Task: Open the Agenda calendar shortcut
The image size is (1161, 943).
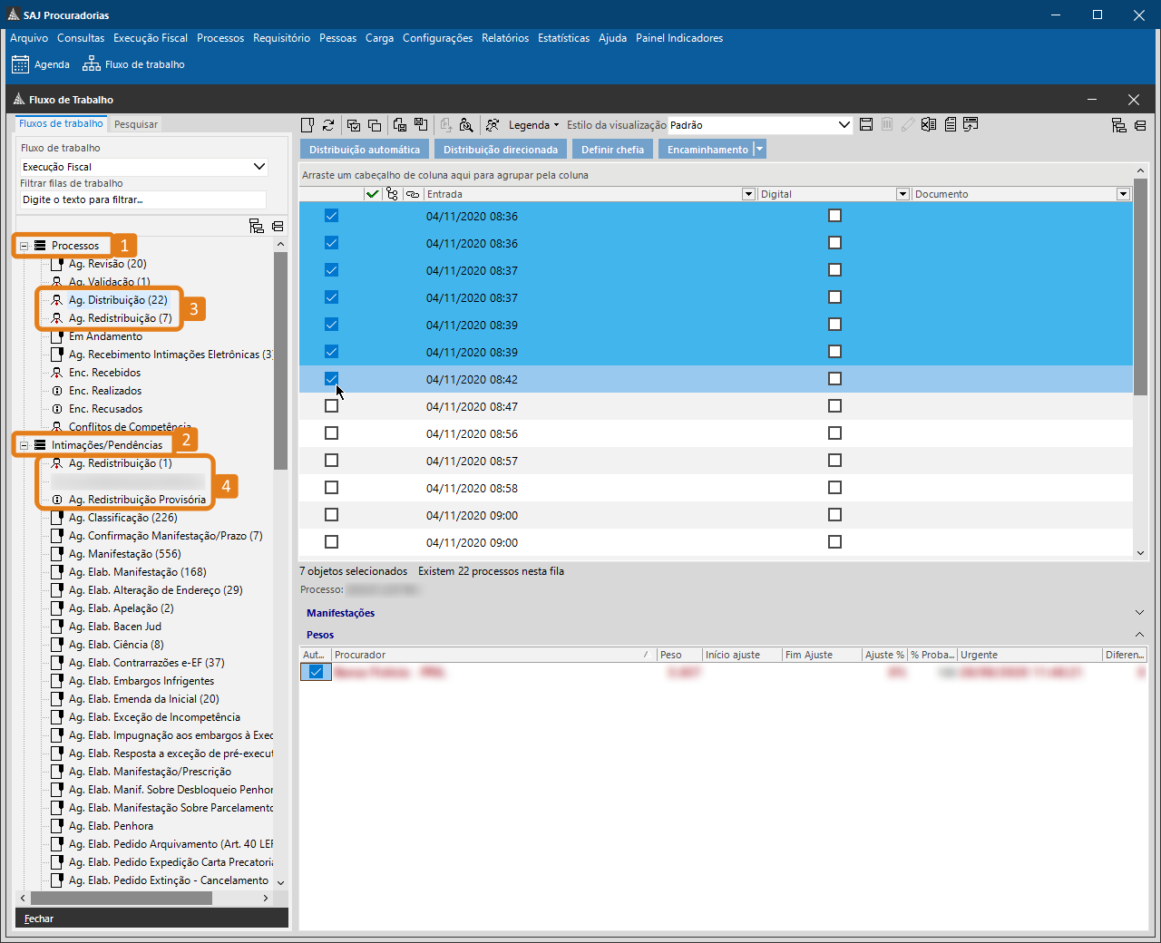Action: [x=41, y=64]
